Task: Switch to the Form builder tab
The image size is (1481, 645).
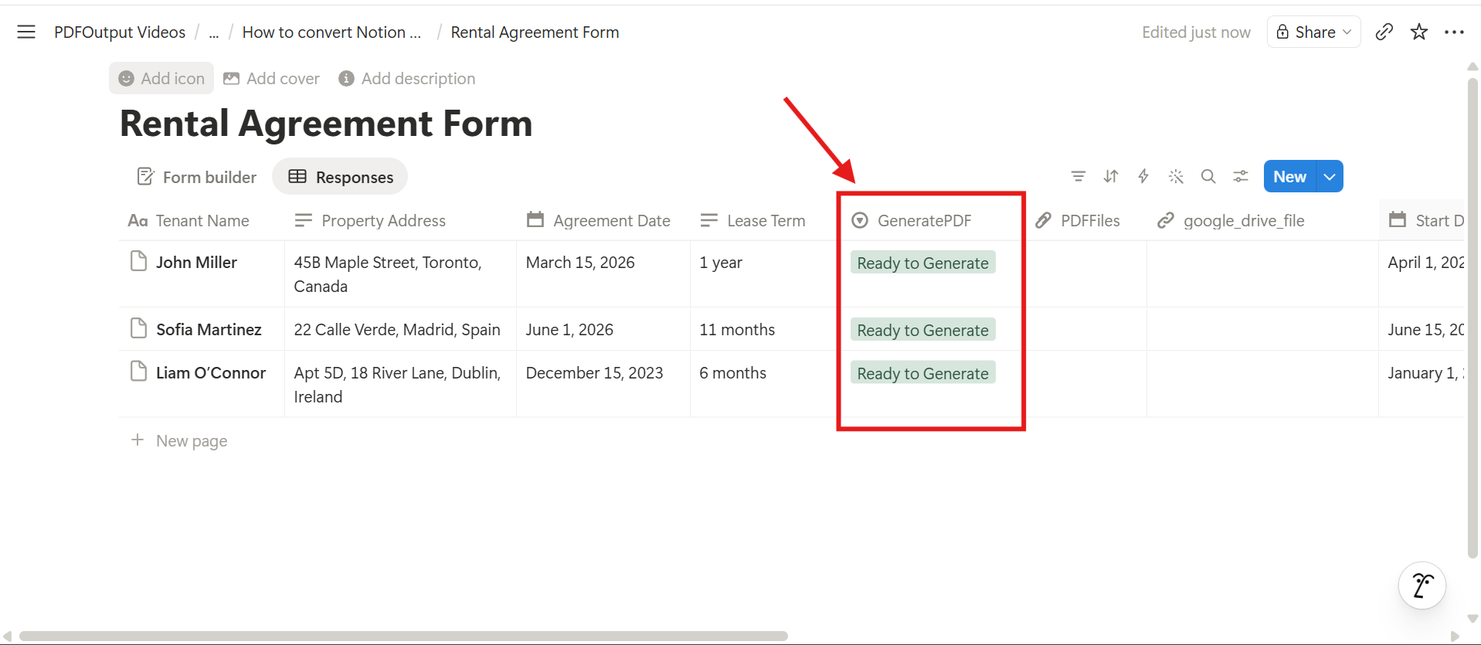Action: coord(197,177)
